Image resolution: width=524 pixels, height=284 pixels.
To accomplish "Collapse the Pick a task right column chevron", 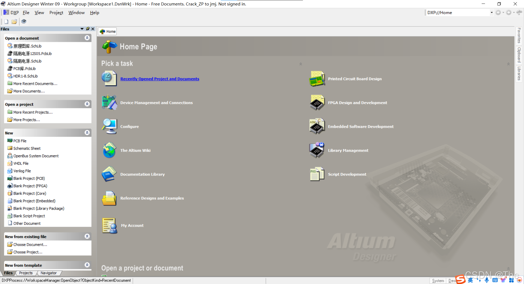I will (508, 64).
